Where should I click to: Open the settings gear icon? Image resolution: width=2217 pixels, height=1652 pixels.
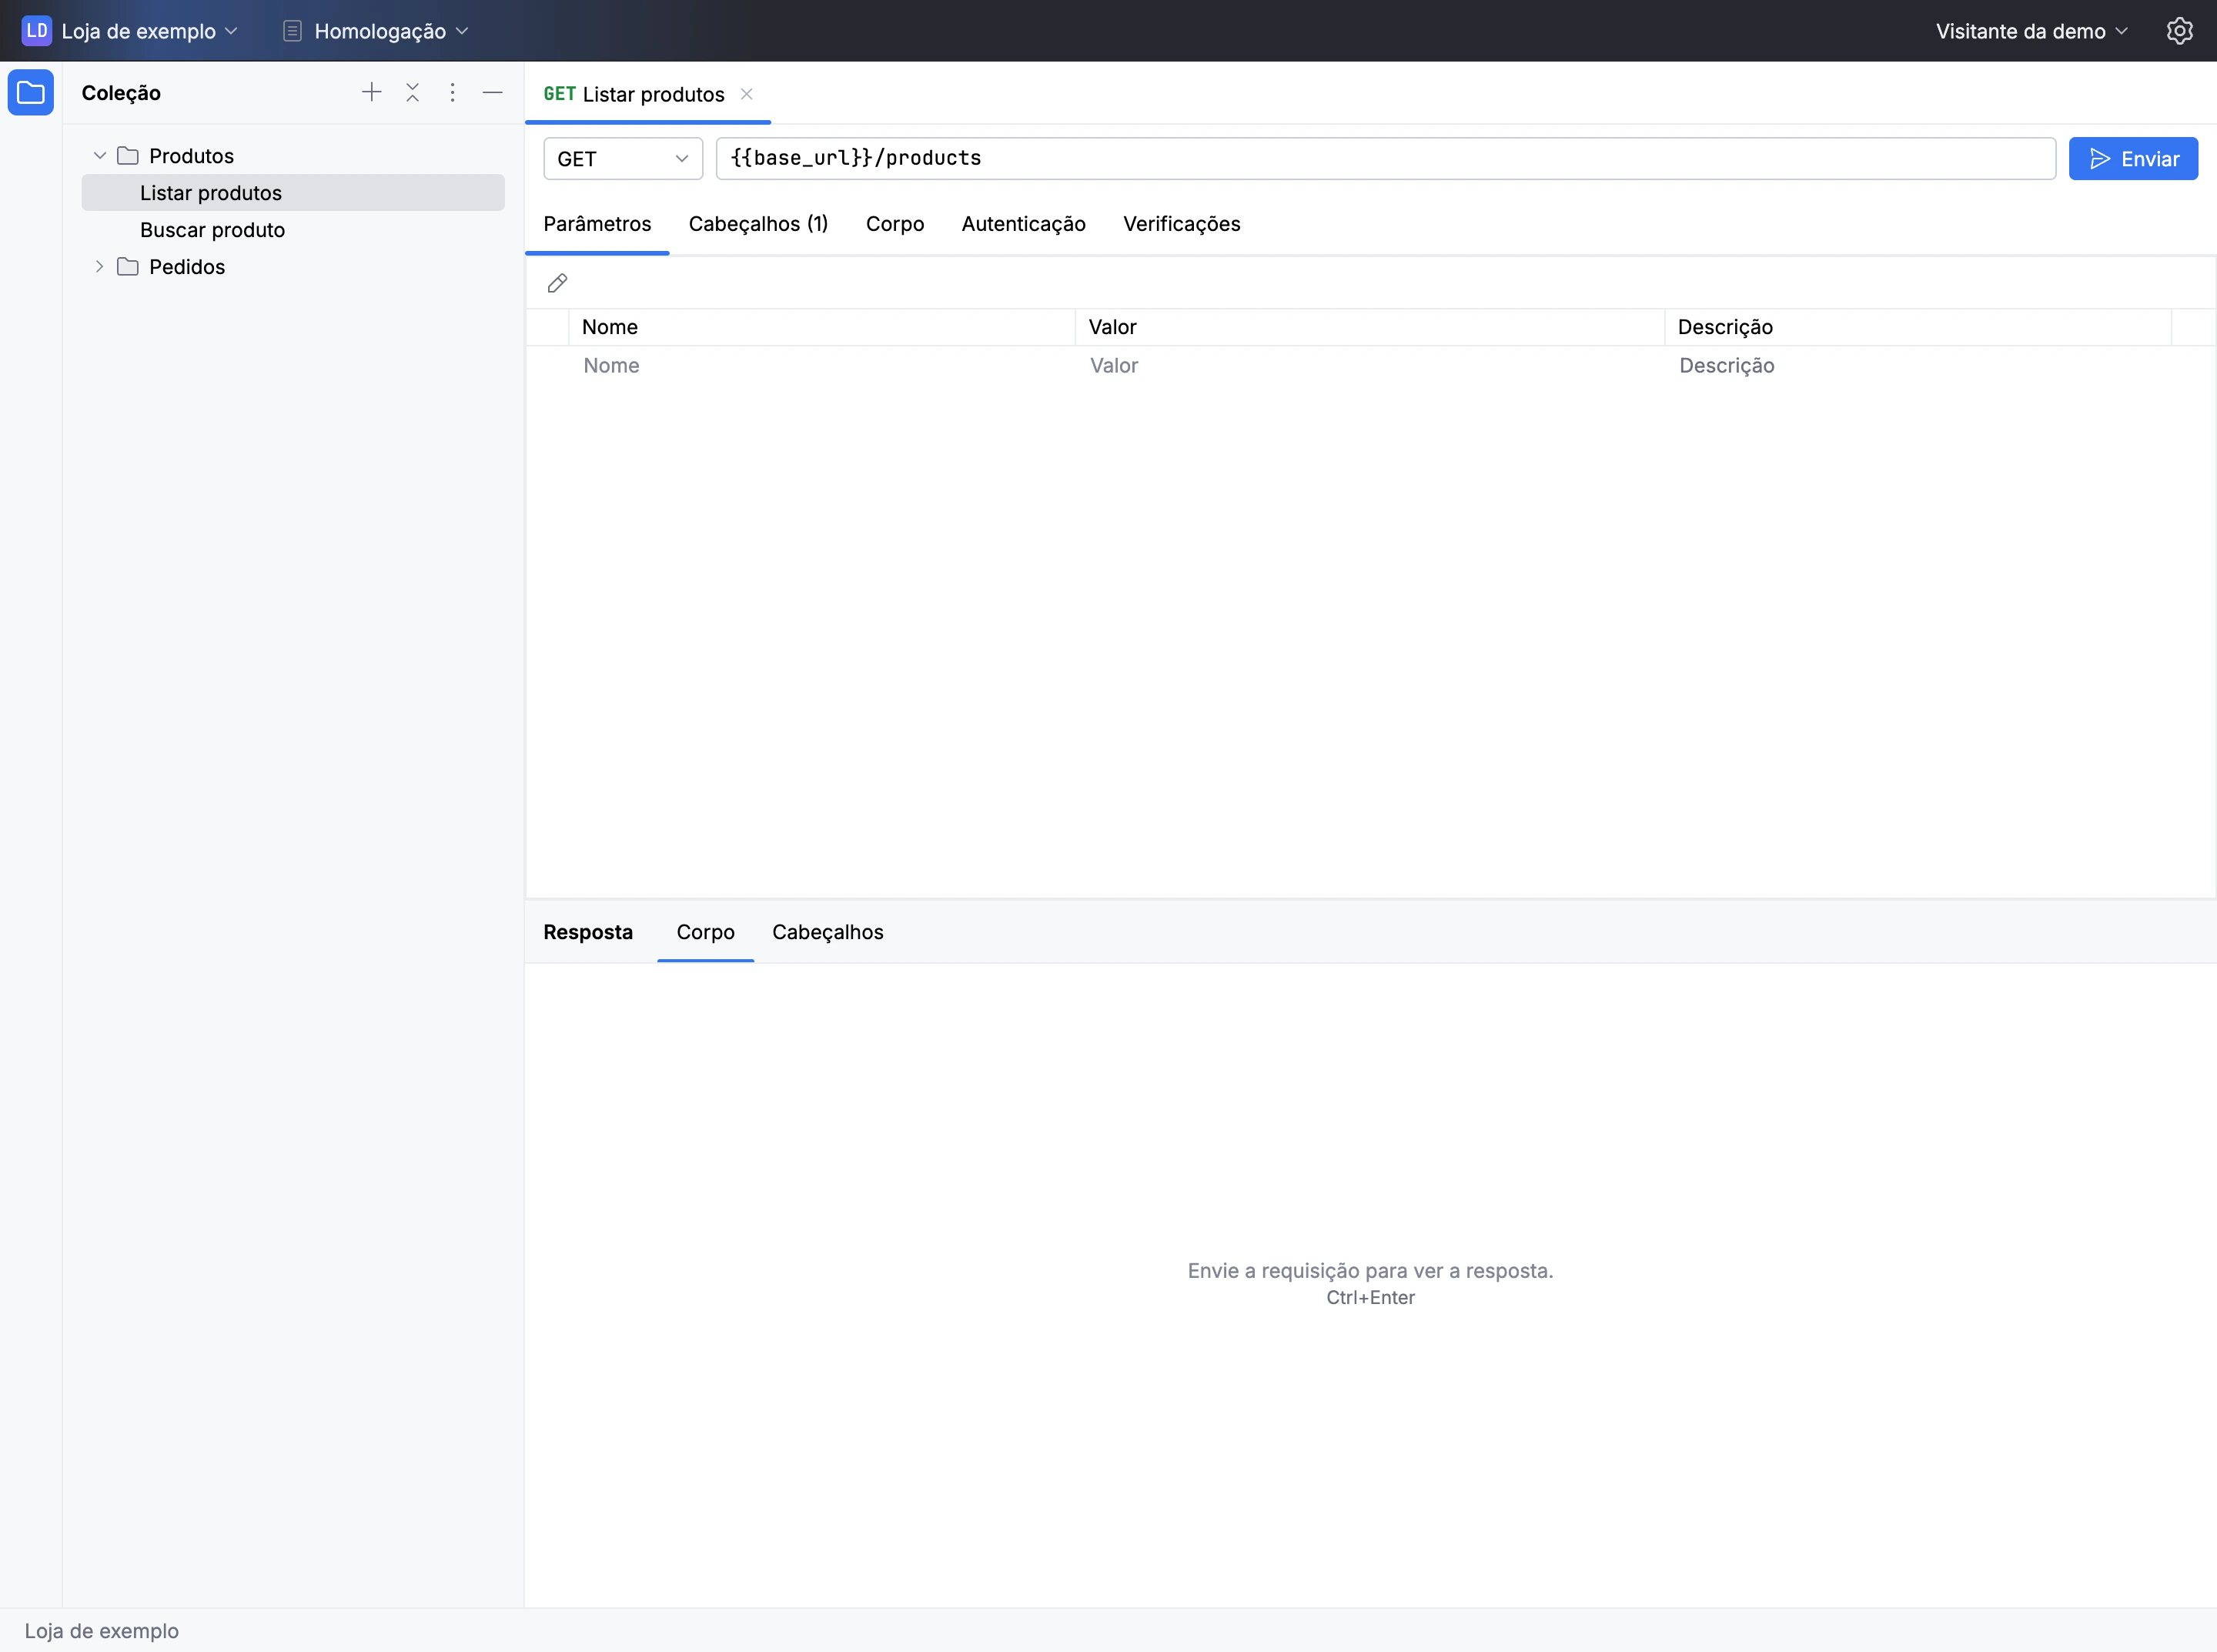[x=2180, y=31]
